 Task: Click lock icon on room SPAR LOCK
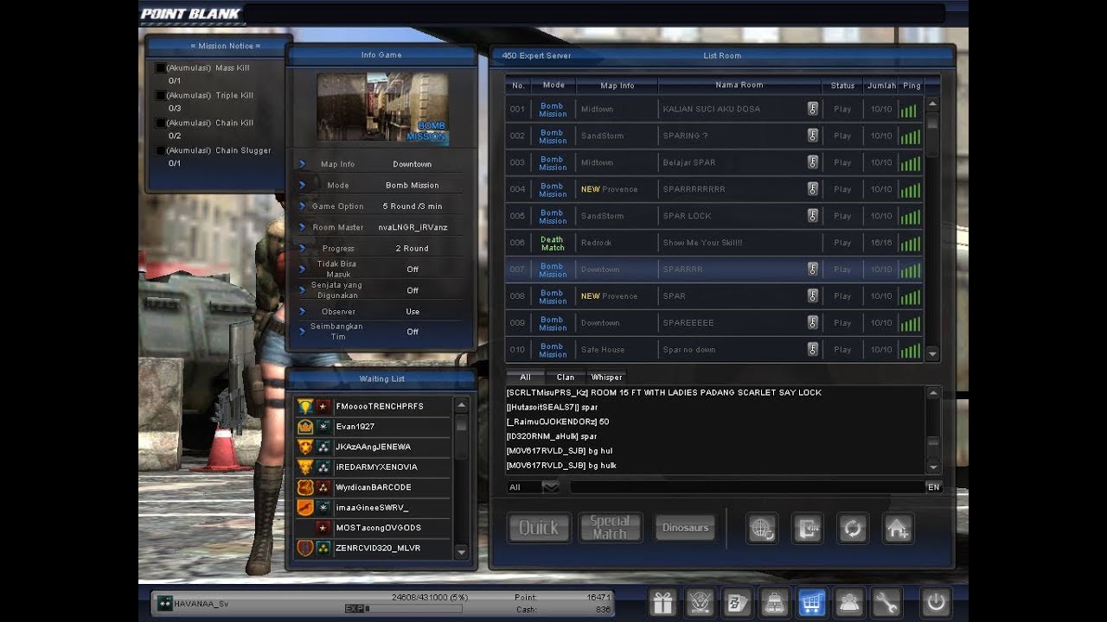tap(813, 216)
